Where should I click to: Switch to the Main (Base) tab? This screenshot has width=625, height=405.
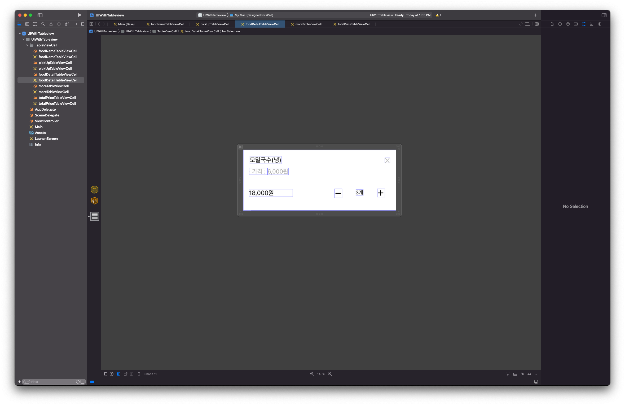tap(126, 24)
